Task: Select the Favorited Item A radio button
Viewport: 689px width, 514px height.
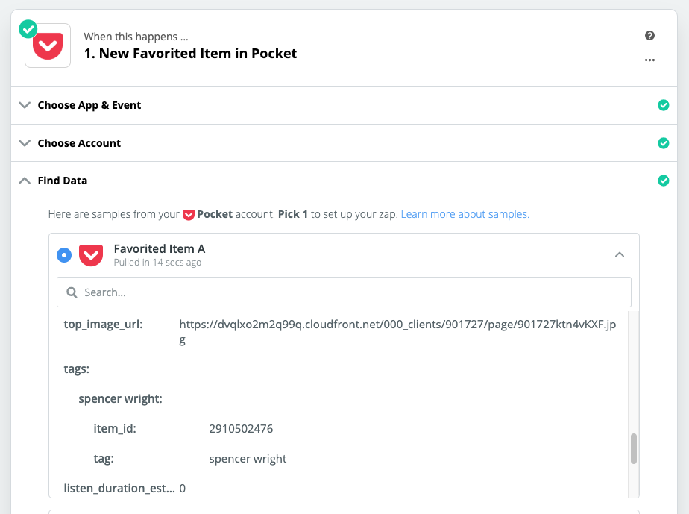Action: (x=64, y=255)
